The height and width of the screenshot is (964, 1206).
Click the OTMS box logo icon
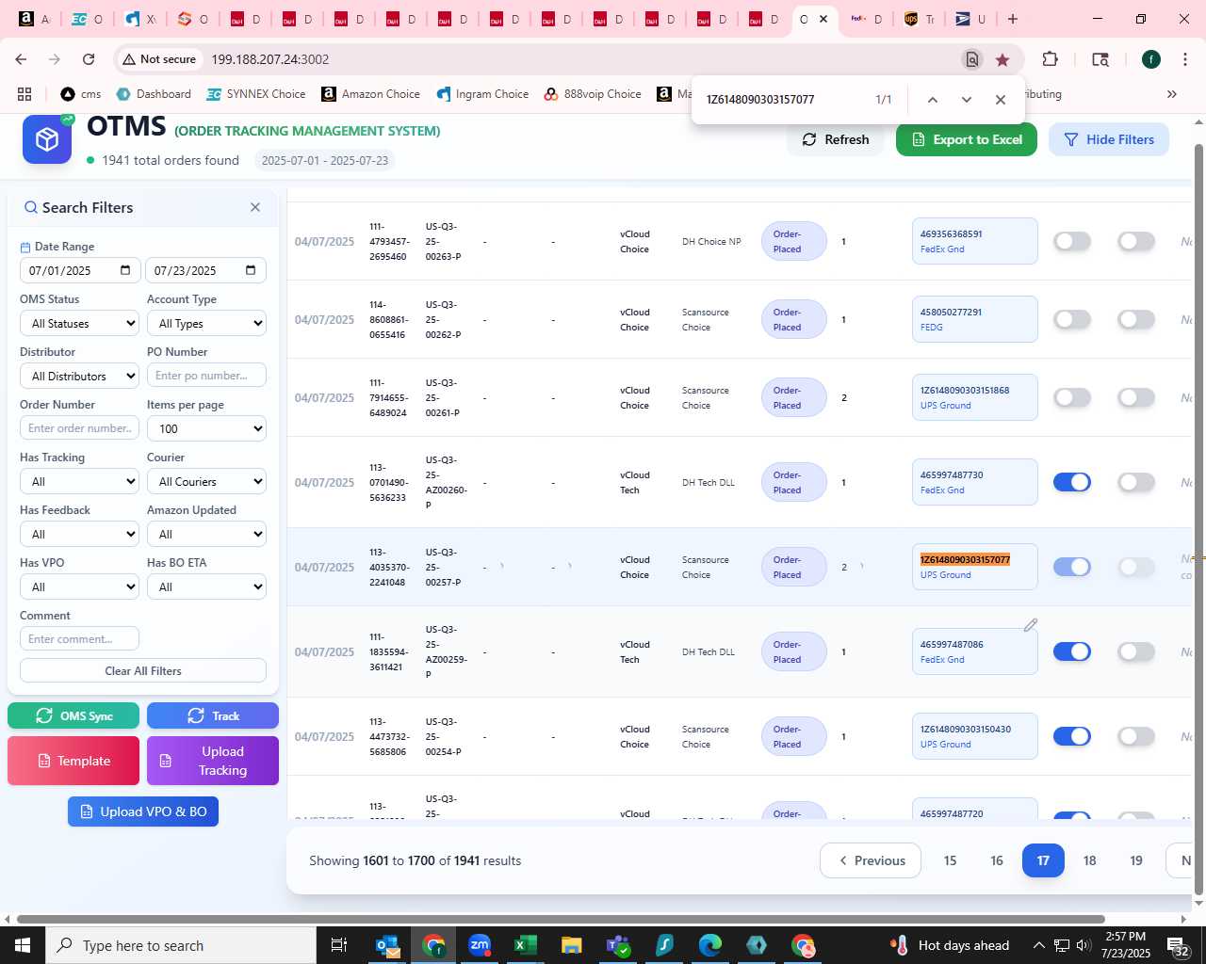[47, 139]
